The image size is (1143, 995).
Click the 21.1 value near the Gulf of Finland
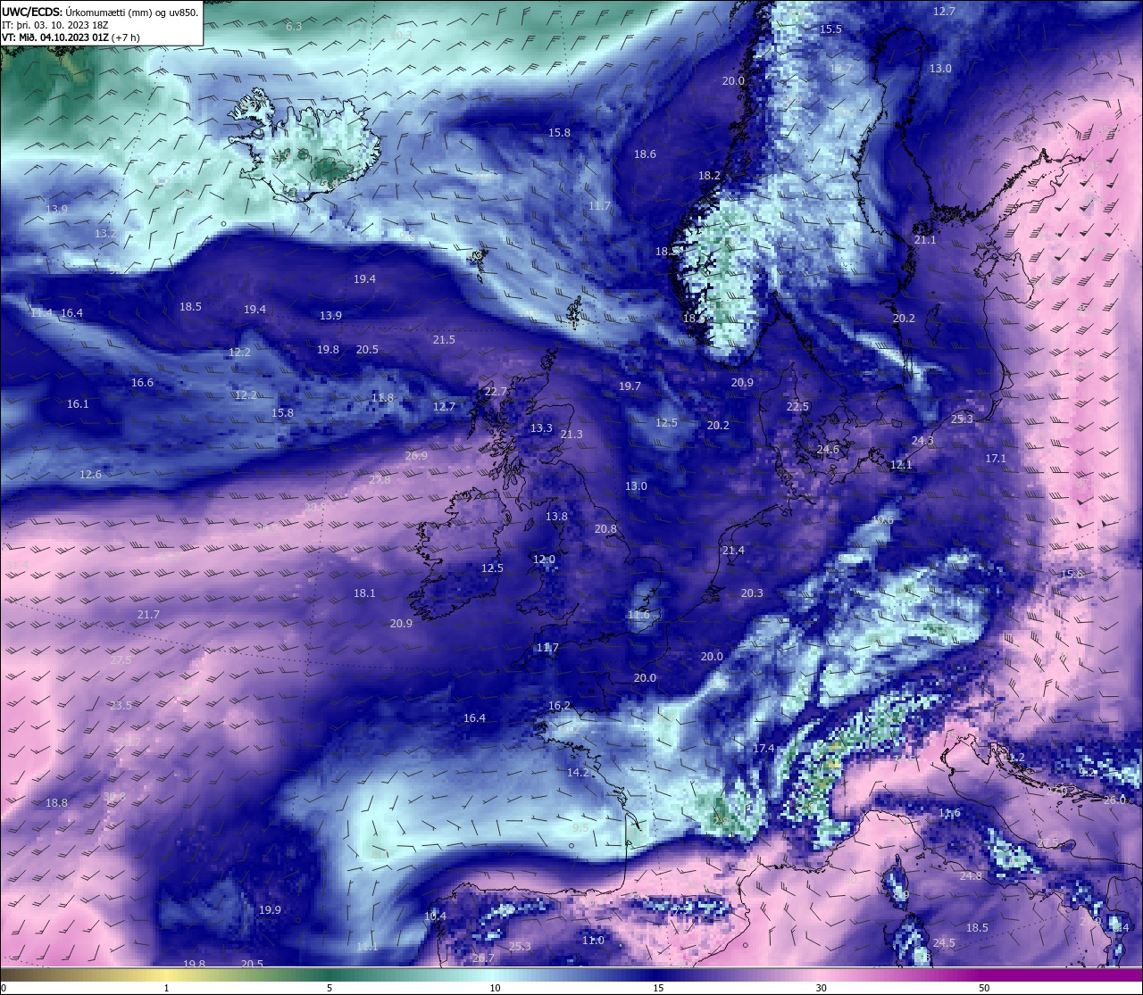click(x=925, y=240)
